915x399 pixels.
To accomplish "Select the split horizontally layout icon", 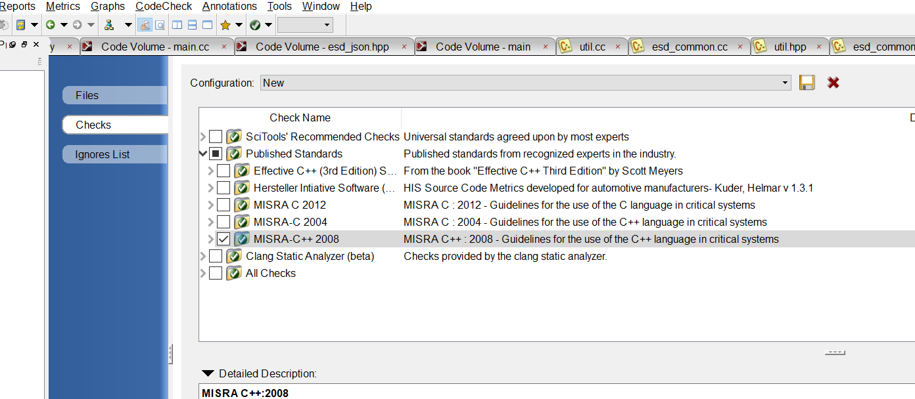I will point(193,25).
